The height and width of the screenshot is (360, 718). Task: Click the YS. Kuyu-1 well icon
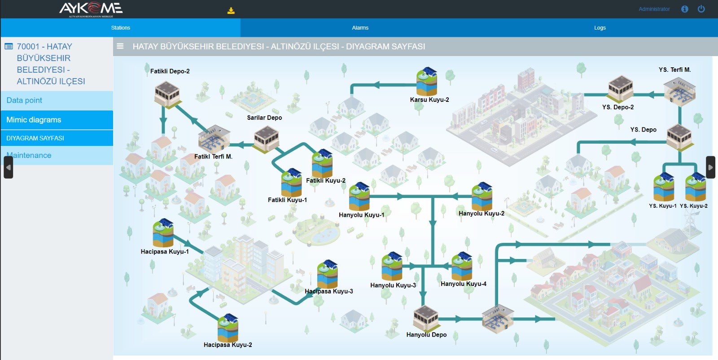click(x=664, y=187)
